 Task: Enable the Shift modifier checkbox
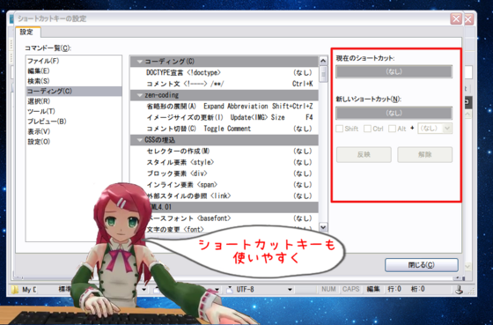339,129
